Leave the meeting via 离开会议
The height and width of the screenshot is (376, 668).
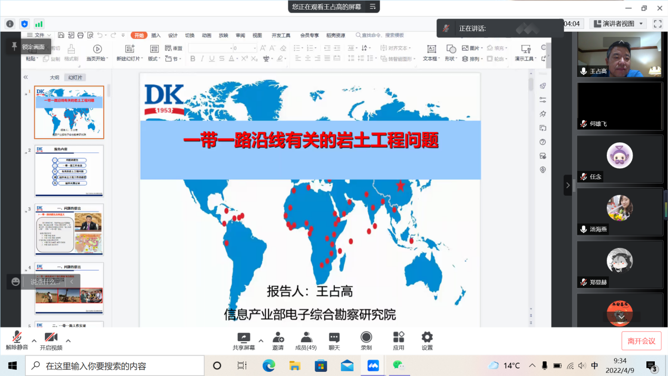[641, 341]
